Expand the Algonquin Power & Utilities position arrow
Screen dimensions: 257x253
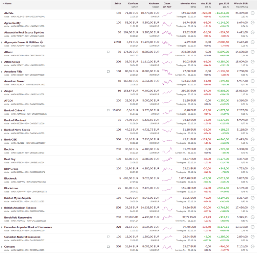click(2, 43)
